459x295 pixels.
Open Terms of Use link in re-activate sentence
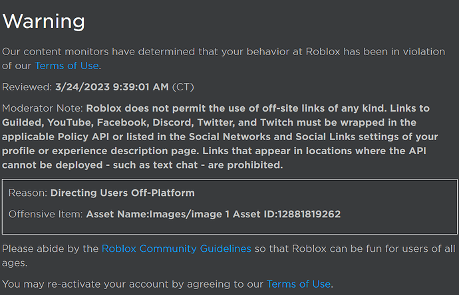click(299, 284)
